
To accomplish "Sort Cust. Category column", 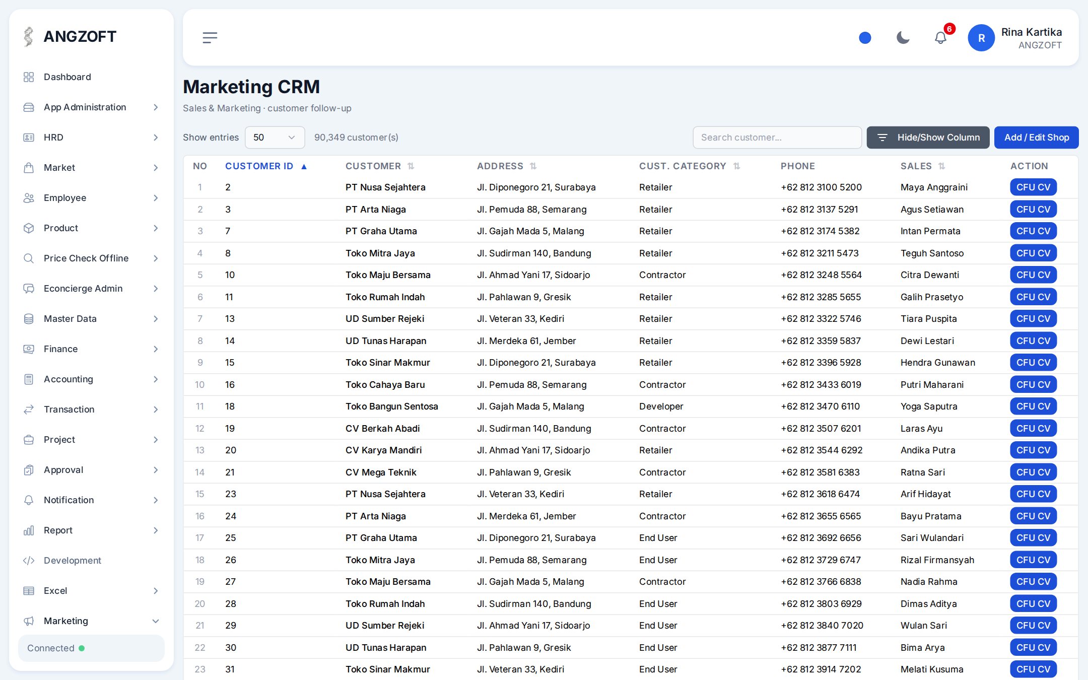I will [x=690, y=166].
